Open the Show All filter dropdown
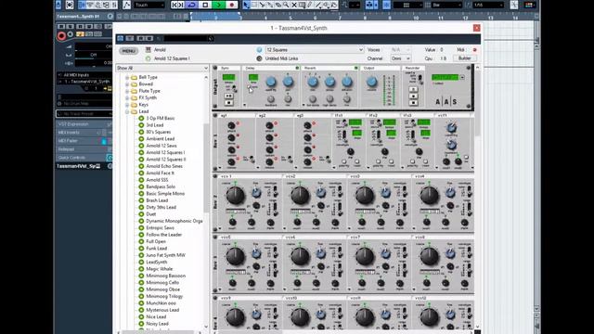Viewport: 594px width, 334px height. point(162,68)
